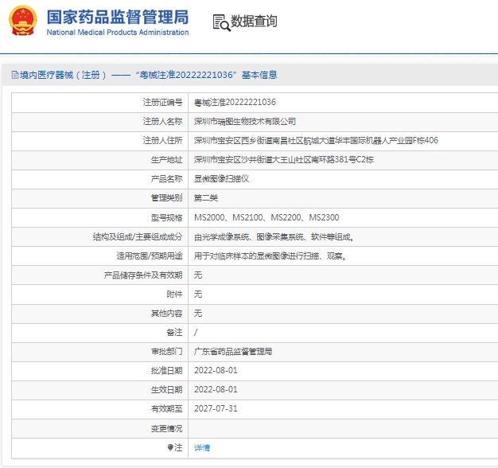Image resolution: width=498 pixels, height=468 pixels.
Task: Select 广东省药品监督管理局 value
Action: (233, 352)
